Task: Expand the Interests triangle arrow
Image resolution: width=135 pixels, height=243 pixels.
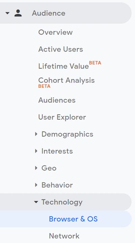Action: (36, 151)
